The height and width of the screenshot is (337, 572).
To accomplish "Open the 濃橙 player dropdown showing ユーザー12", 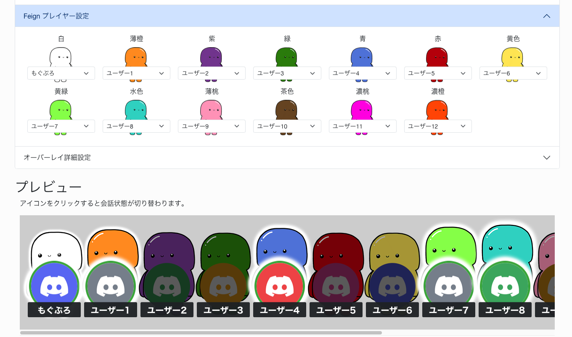I will 438,126.
